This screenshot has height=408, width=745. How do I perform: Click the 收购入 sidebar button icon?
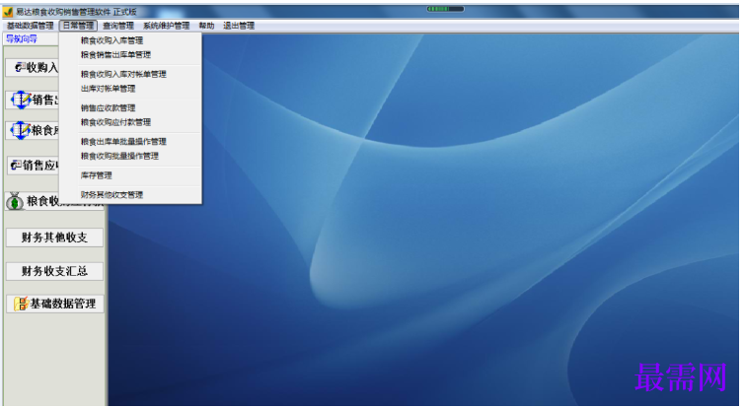(x=20, y=67)
